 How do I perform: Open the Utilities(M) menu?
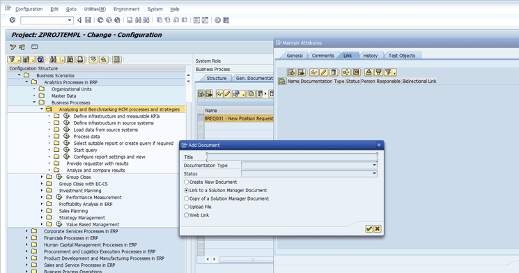point(95,9)
